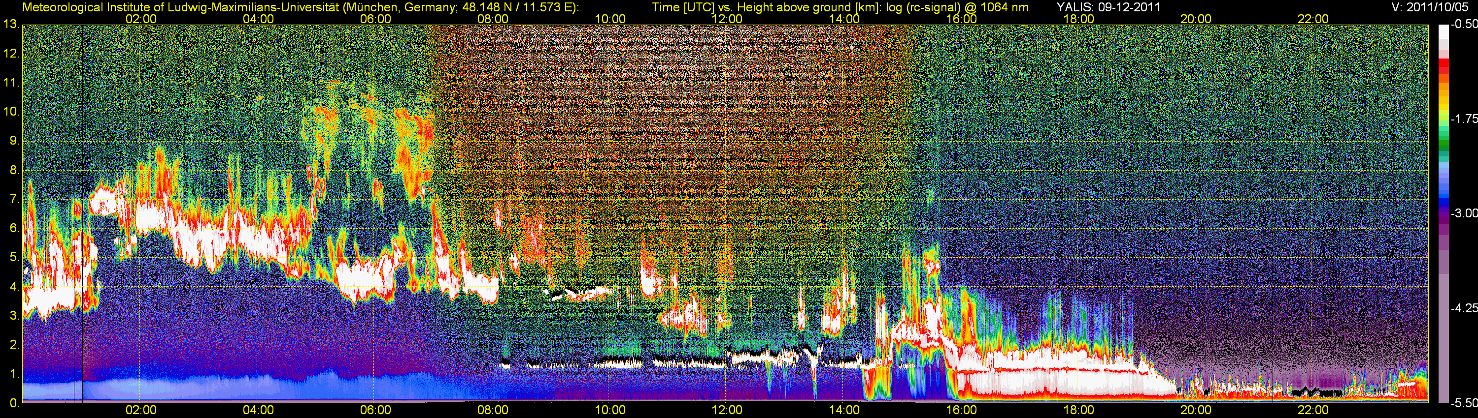Click the '04:00' label on the upper time axis
1478x418 pixels.
tap(258, 19)
